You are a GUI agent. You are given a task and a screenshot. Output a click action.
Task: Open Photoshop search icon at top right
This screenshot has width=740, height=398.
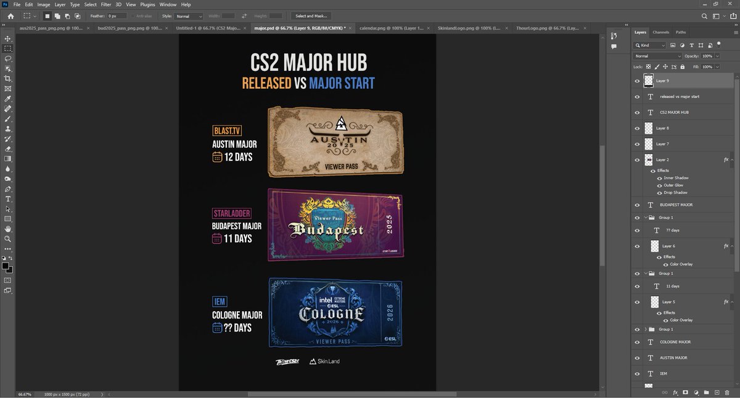point(704,16)
